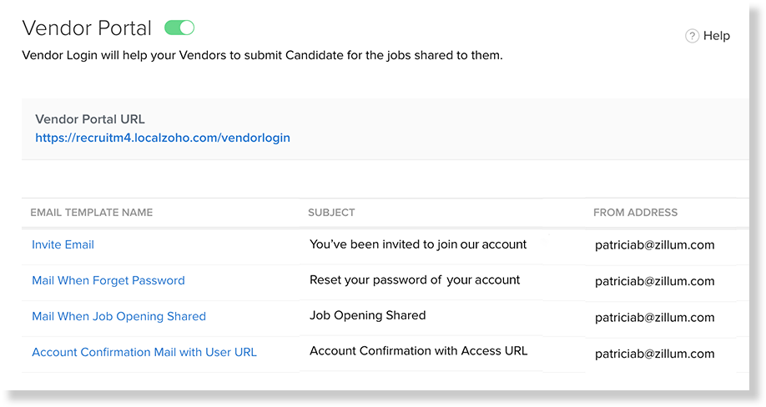This screenshot has width=766, height=407.
Task: Toggle the Vendor Portal switch off
Action: [179, 28]
